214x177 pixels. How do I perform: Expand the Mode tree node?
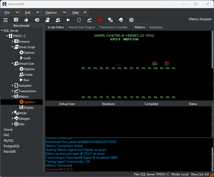pos(12,113)
